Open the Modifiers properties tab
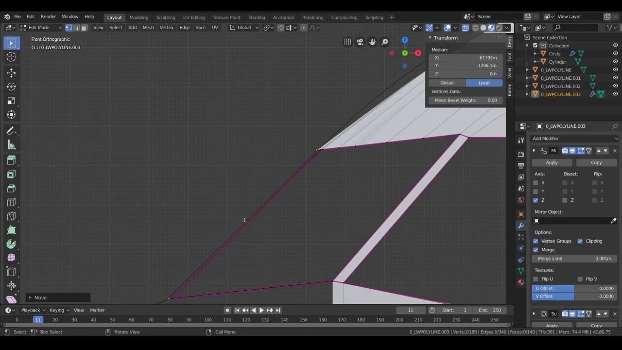The height and width of the screenshot is (350, 622). point(521,226)
